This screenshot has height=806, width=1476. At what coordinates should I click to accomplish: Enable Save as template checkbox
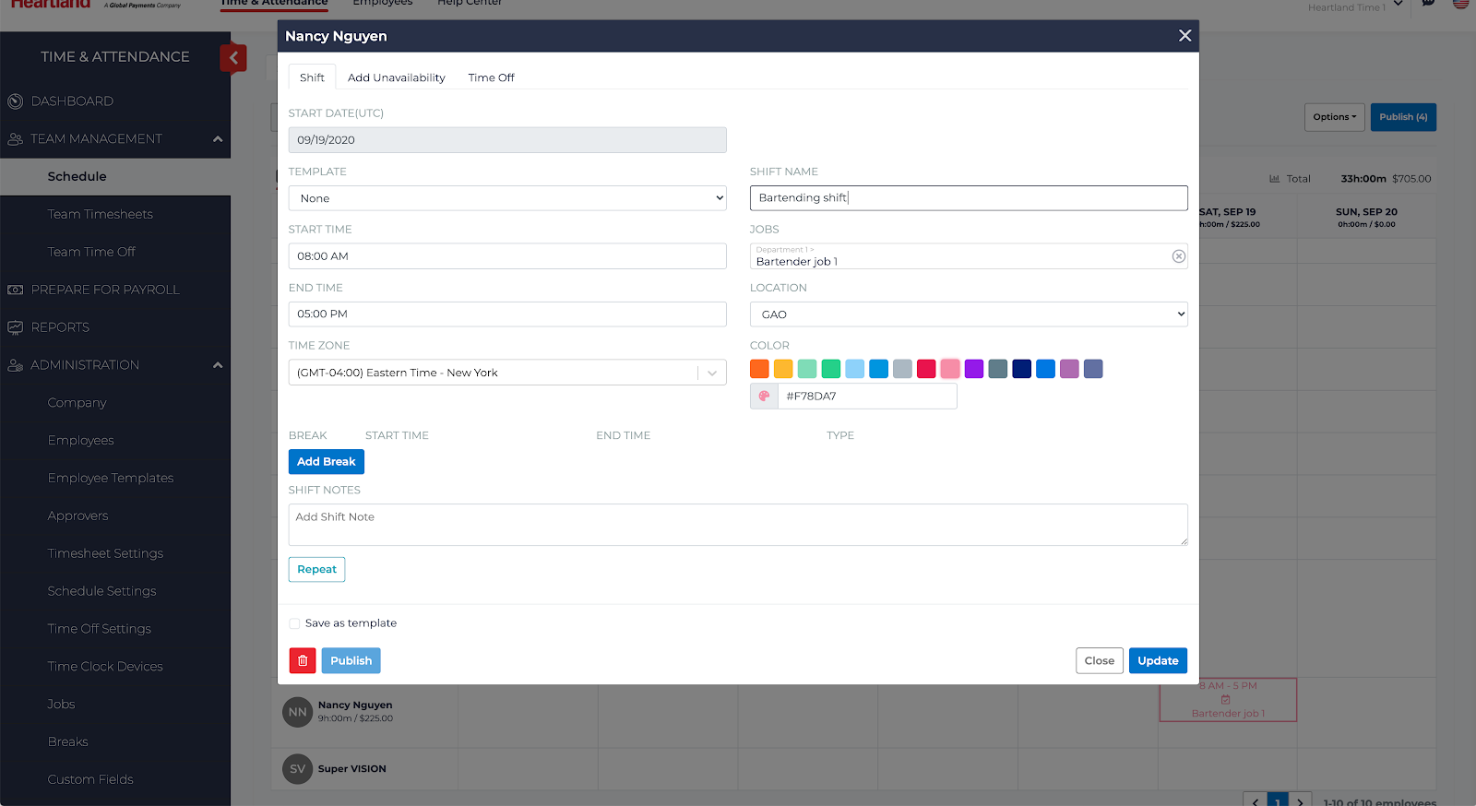click(x=294, y=623)
